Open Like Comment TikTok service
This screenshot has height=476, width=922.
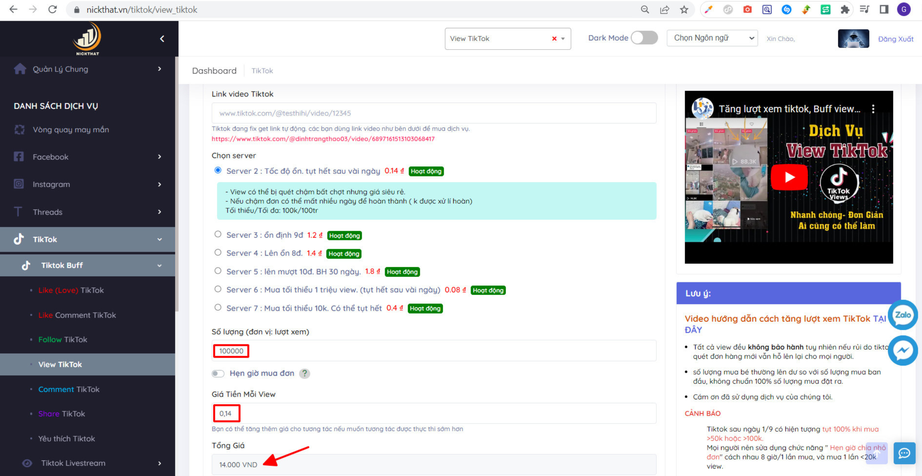(77, 315)
